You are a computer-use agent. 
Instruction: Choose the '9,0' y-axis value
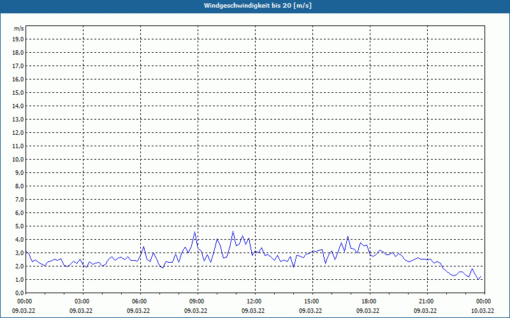click(x=19, y=172)
